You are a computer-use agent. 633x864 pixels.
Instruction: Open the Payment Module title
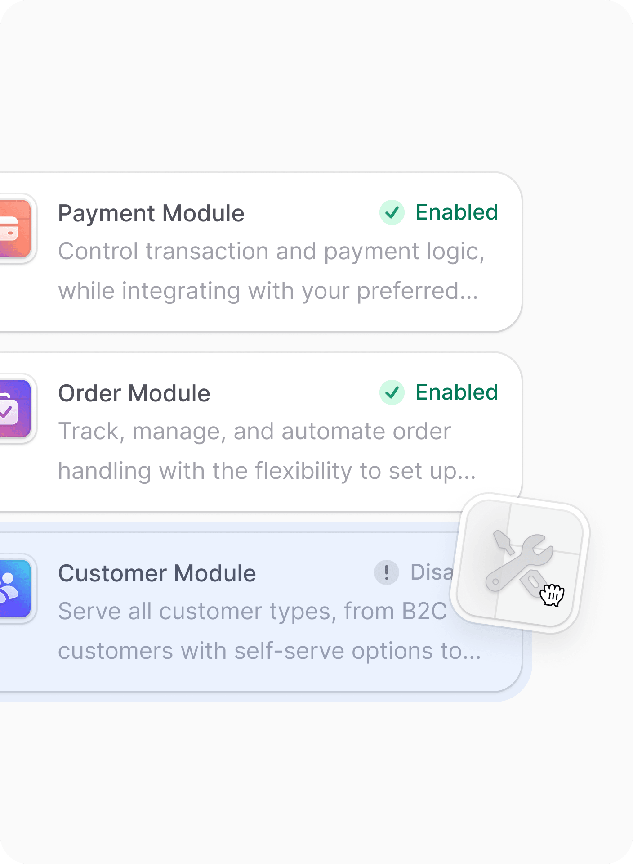[151, 213]
